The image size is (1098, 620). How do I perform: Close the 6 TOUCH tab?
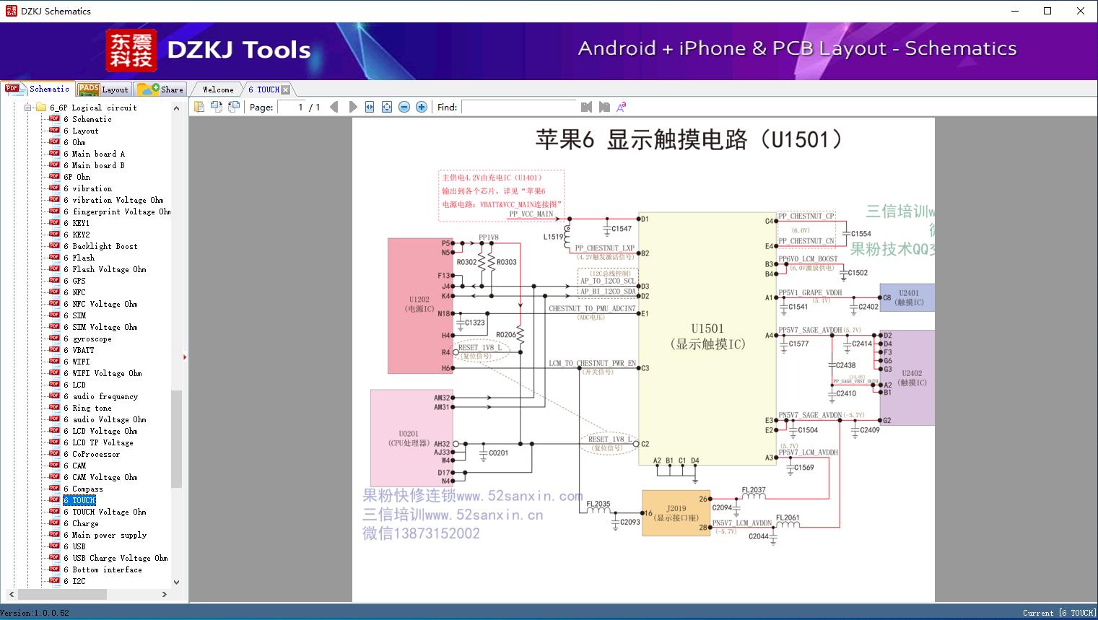(x=286, y=89)
